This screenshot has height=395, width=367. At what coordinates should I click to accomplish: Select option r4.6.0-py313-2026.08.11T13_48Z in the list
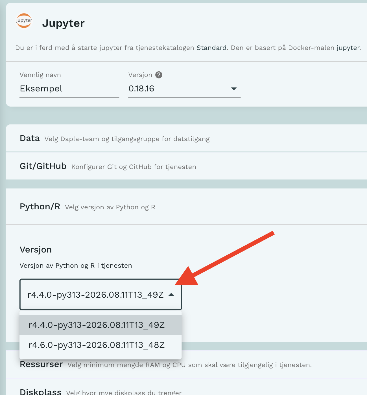101,345
